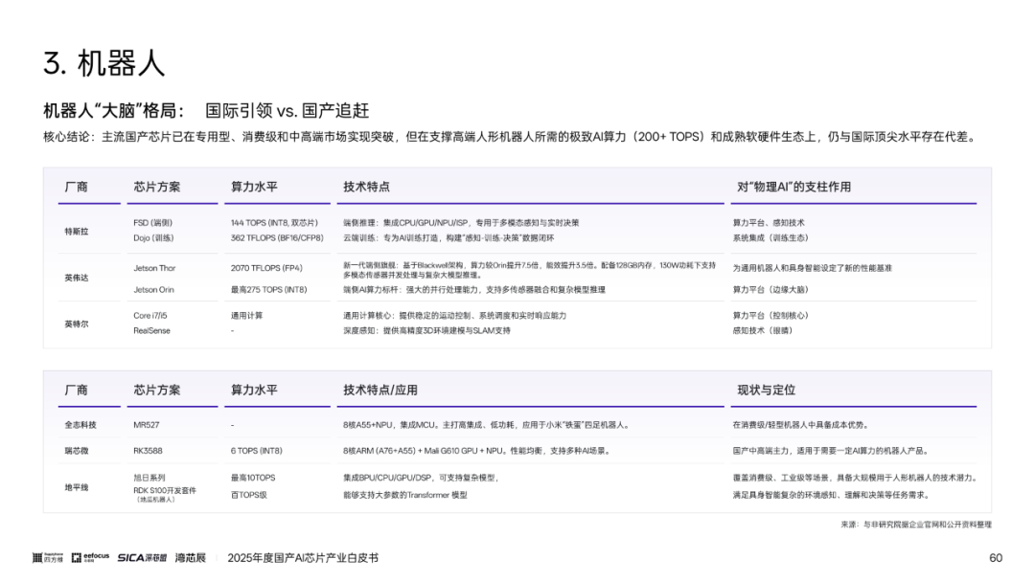Click the "算力平台（控制核心）" cell
This screenshot has width=1035, height=582.
point(770,316)
